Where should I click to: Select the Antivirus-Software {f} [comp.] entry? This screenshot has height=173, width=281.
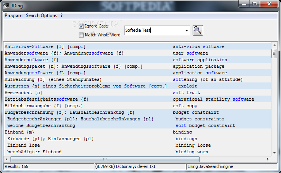click(45, 46)
